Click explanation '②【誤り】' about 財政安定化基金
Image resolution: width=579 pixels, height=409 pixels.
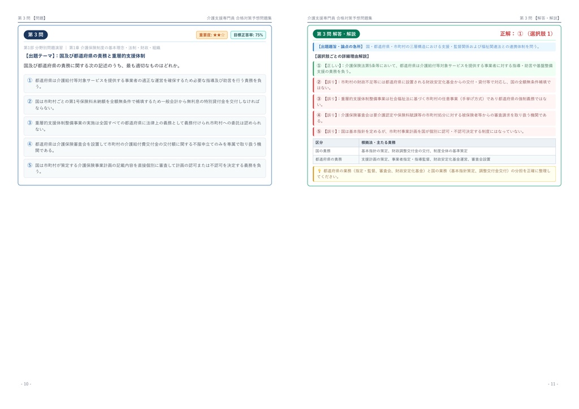(x=434, y=85)
